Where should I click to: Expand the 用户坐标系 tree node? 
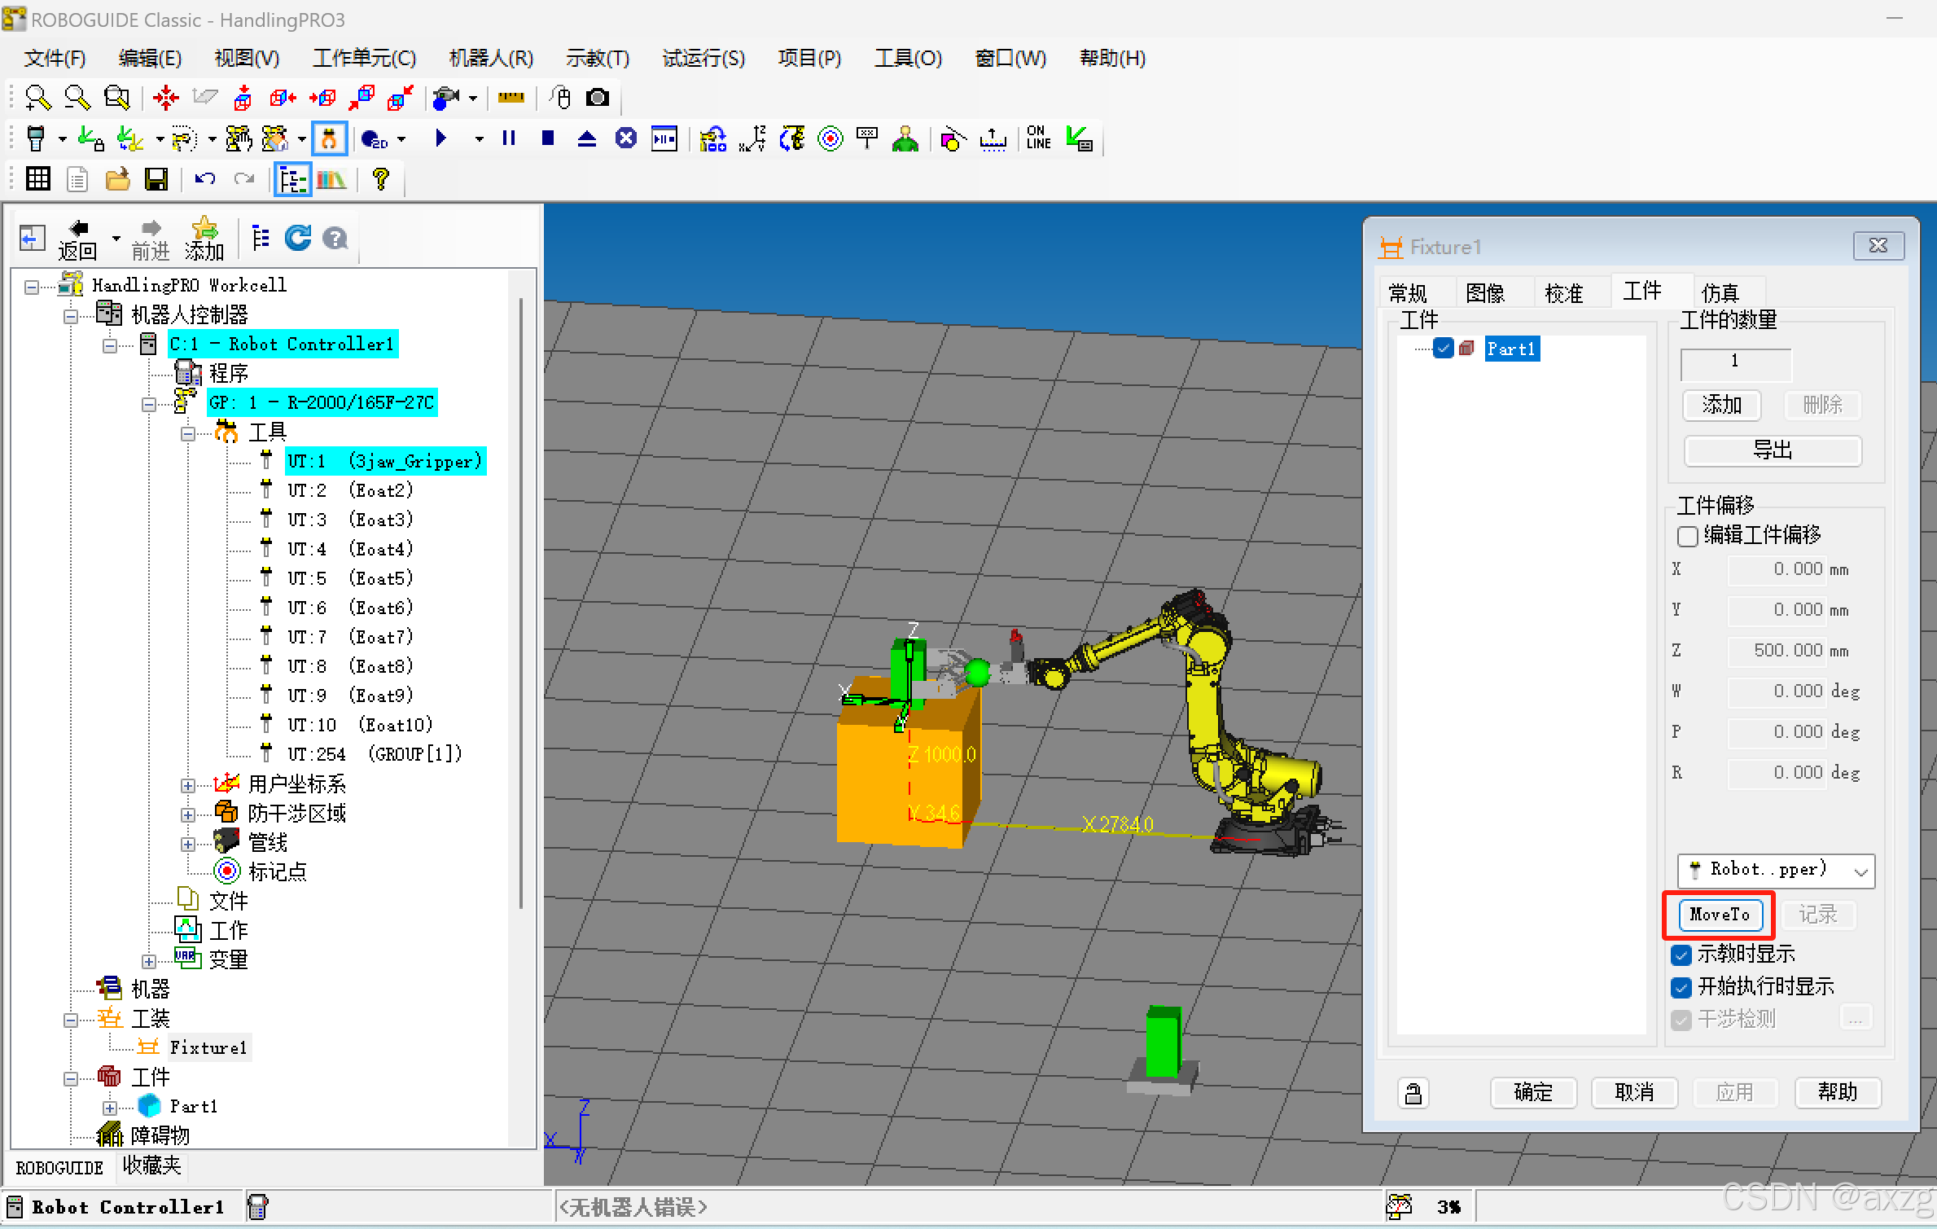pos(188,785)
